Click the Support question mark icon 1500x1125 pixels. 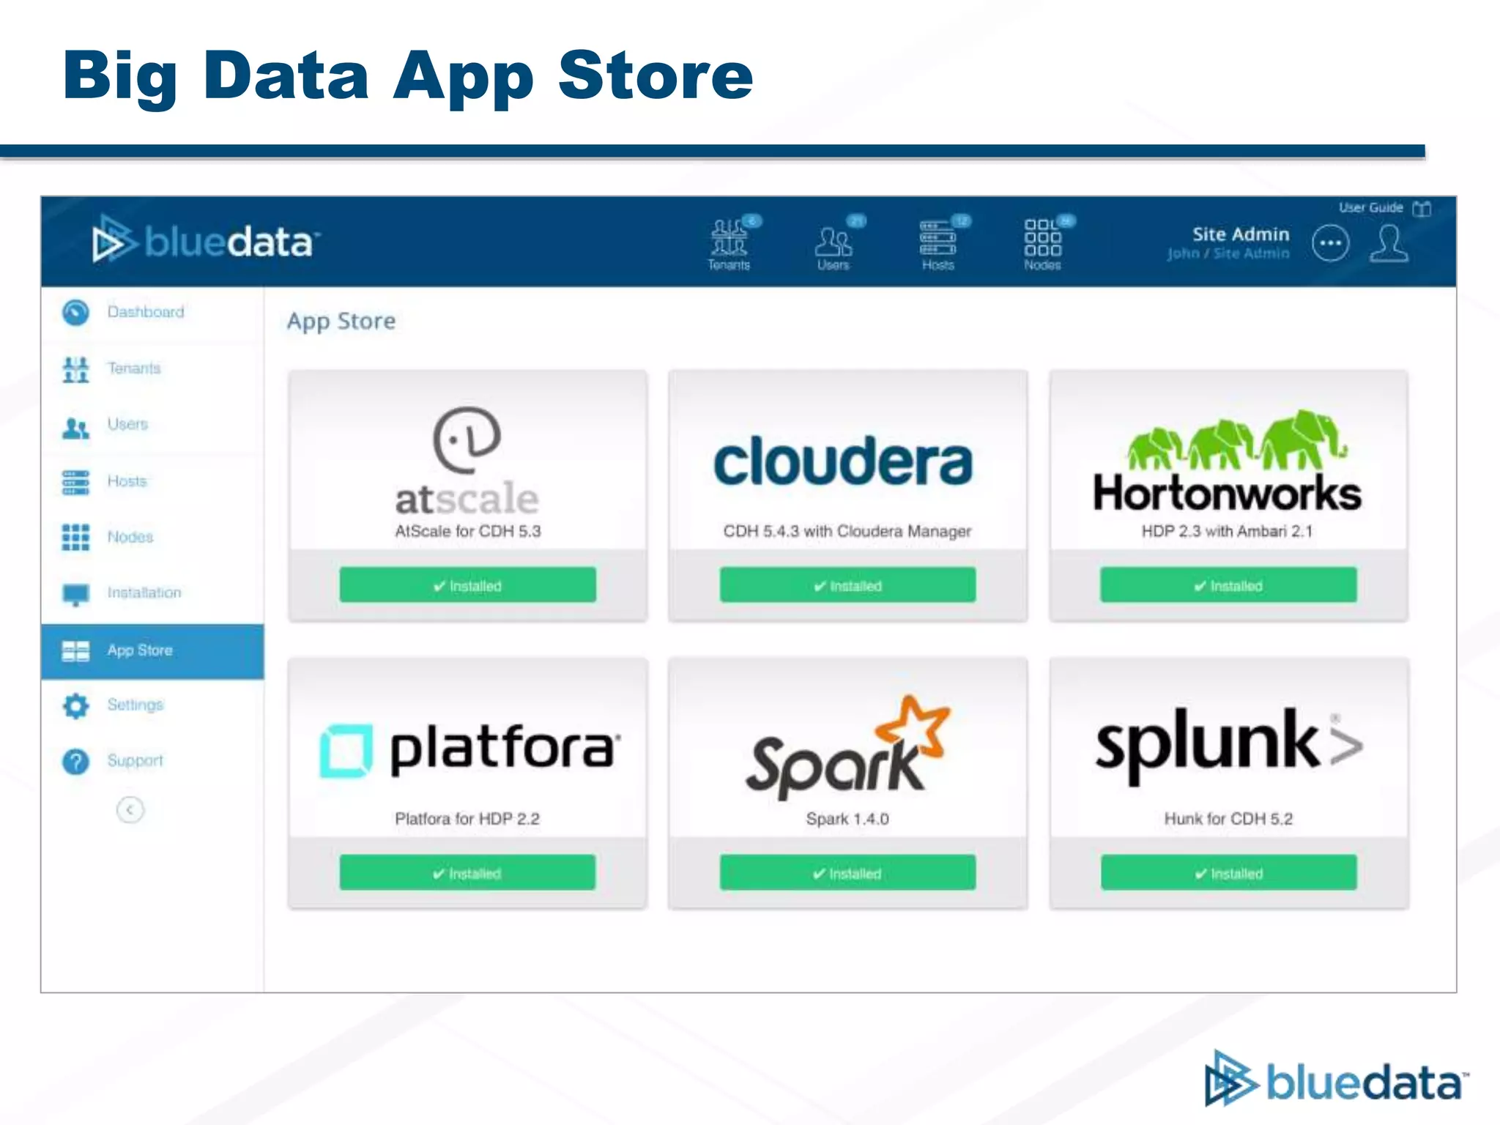75,762
